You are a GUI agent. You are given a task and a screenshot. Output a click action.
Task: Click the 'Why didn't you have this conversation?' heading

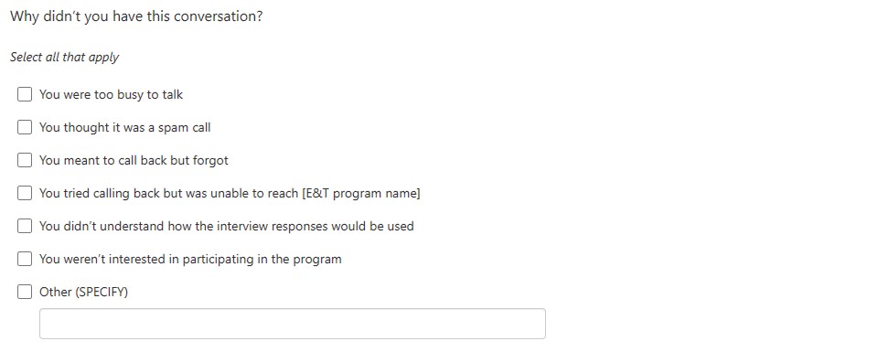[x=136, y=16]
